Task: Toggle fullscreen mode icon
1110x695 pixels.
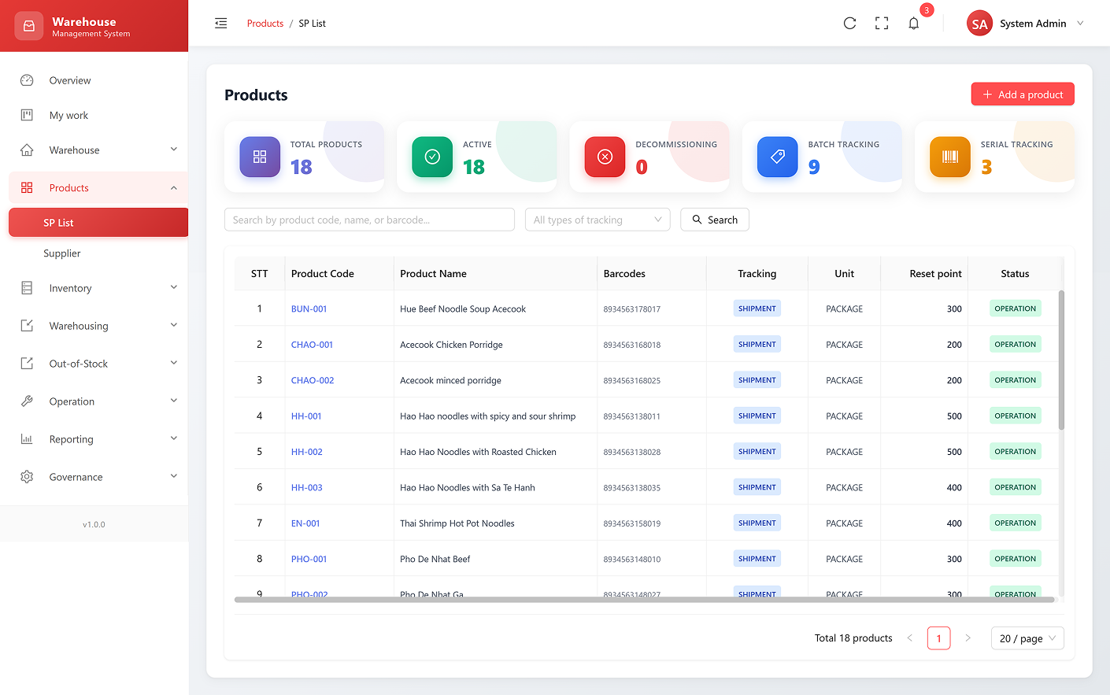Action: point(882,24)
